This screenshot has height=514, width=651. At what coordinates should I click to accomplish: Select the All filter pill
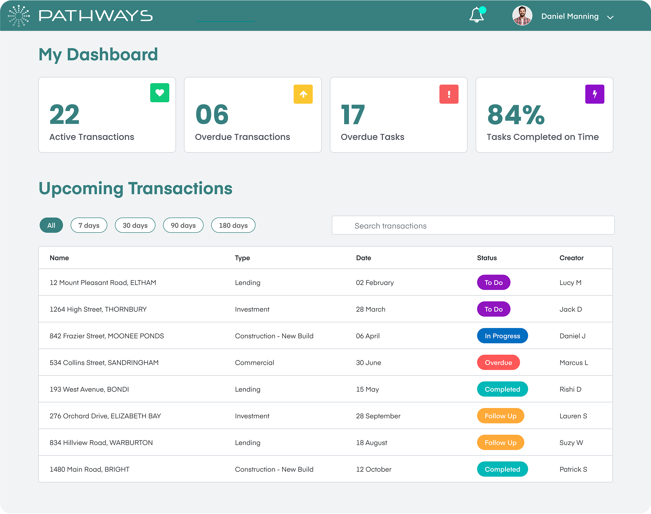pos(51,225)
